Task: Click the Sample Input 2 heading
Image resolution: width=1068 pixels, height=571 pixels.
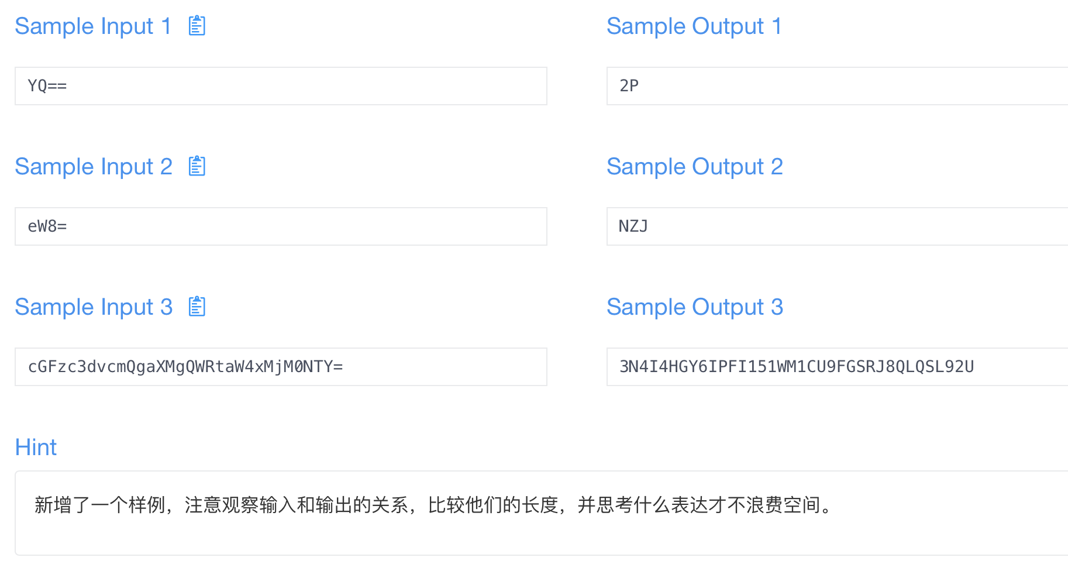Action: point(94,167)
